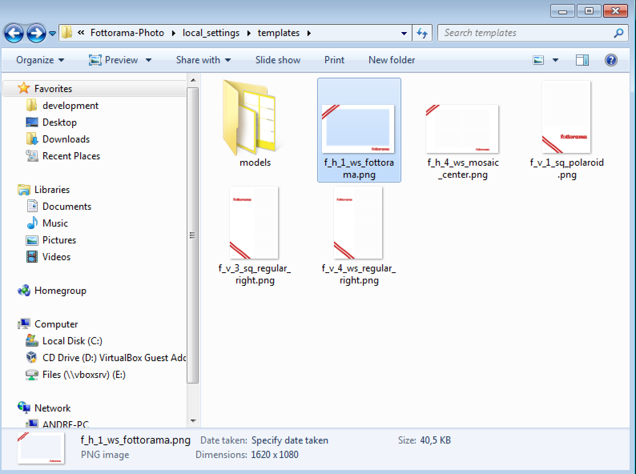Open the Organize dropdown menu
Screen dimensions: 636x474
[x=40, y=60]
